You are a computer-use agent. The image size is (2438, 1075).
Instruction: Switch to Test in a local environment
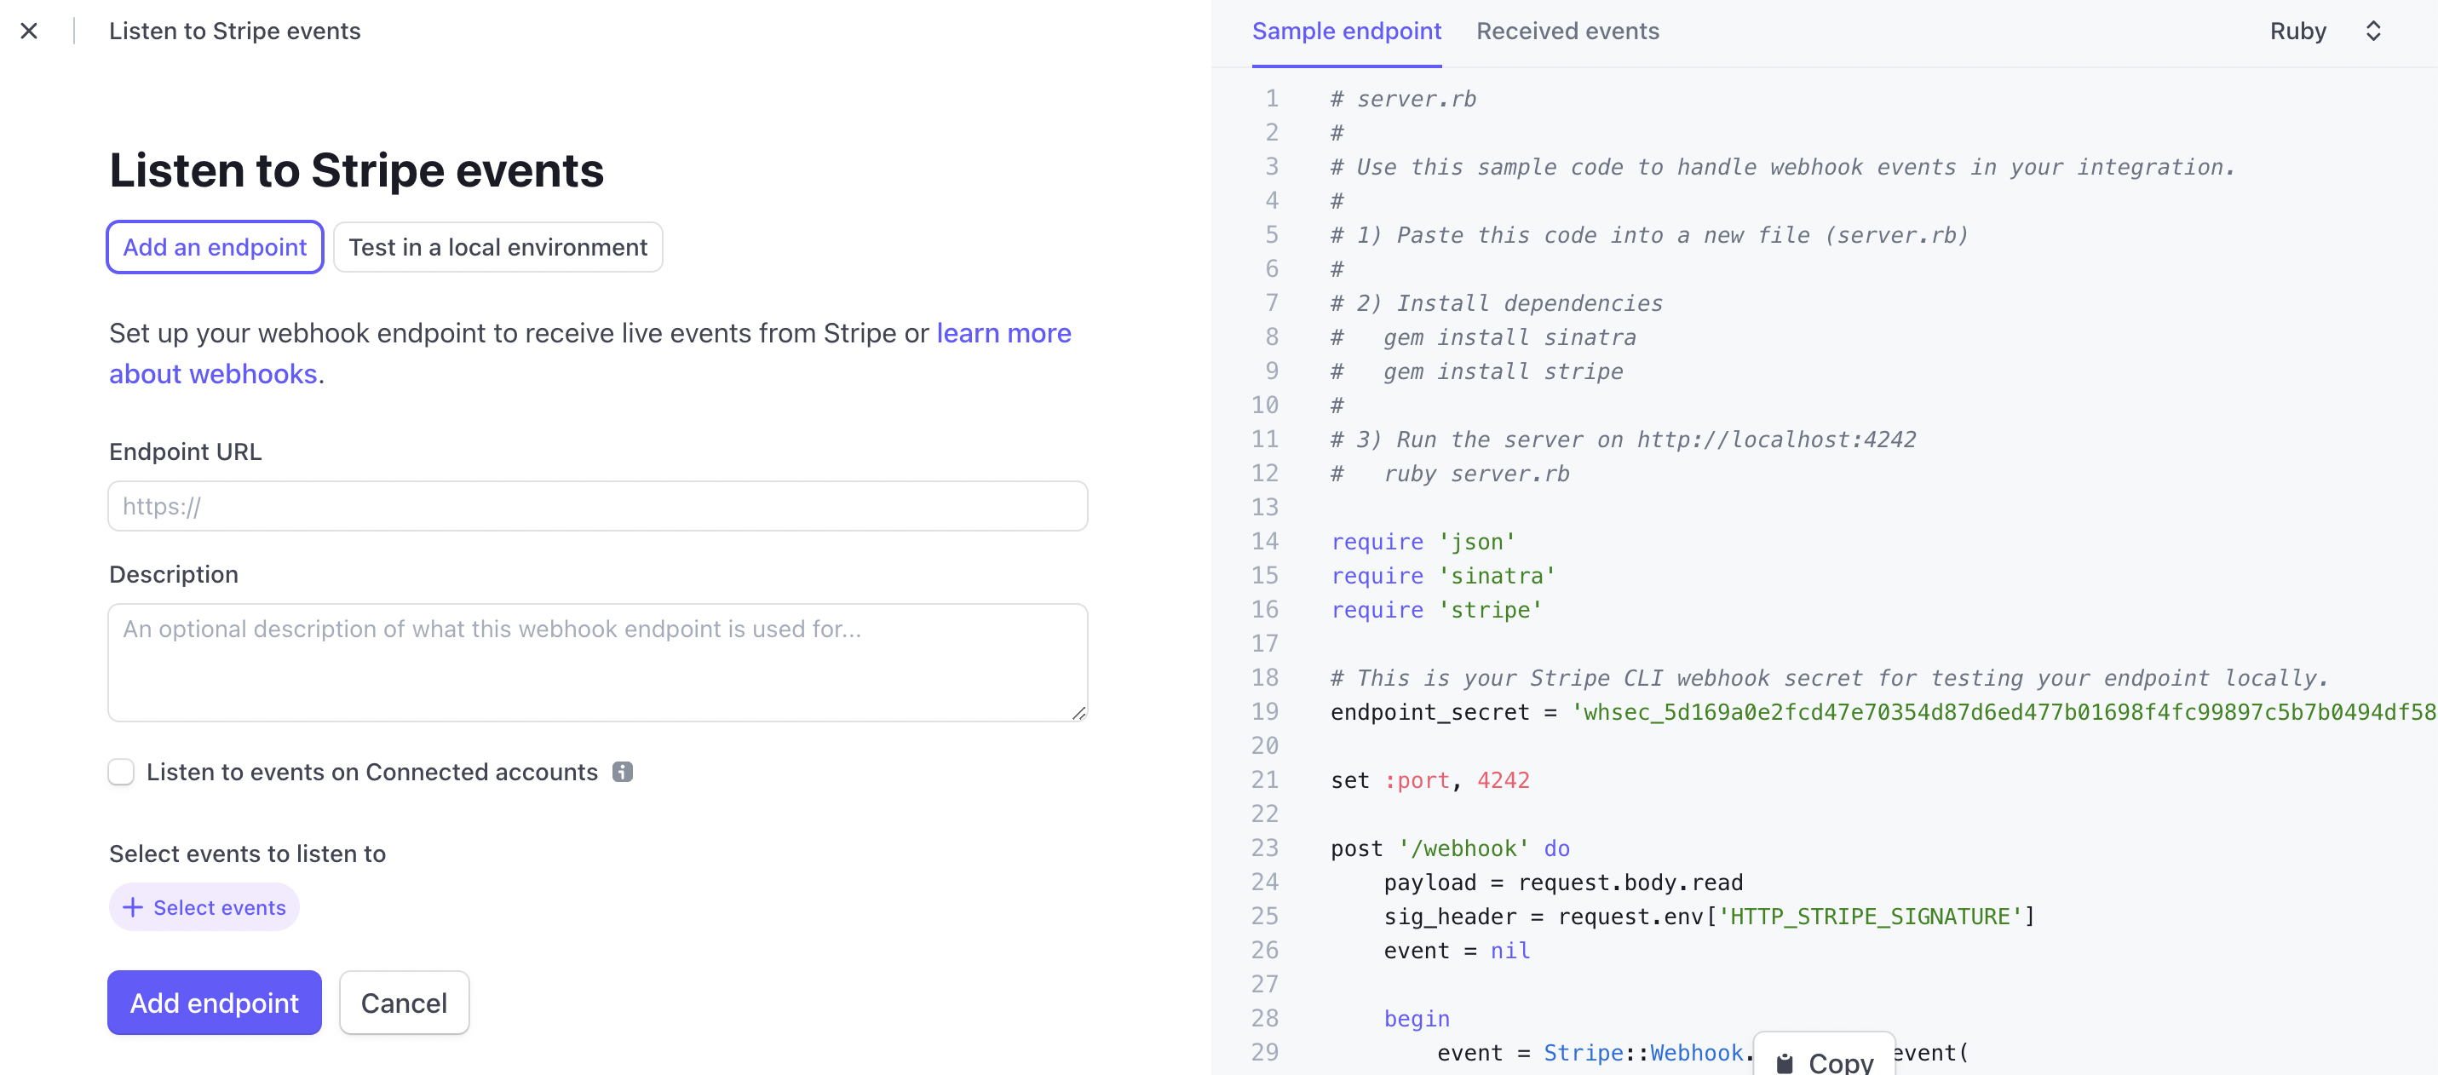click(x=497, y=247)
